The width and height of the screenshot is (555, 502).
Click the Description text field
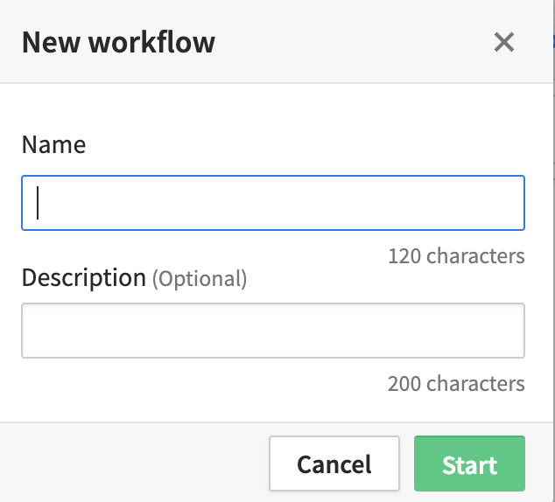(273, 331)
